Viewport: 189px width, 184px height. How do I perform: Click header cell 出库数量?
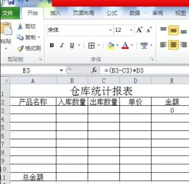[104, 102]
